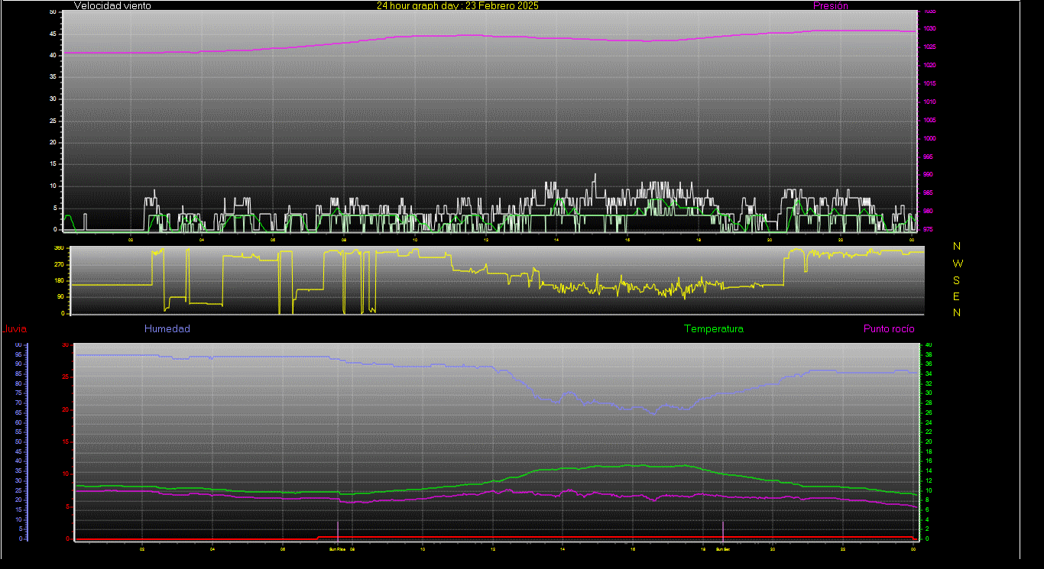Image resolution: width=1044 pixels, height=569 pixels.
Task: Click the '24 hour graph day : 23 Febrero 2025' title
Action: pyautogui.click(x=458, y=5)
